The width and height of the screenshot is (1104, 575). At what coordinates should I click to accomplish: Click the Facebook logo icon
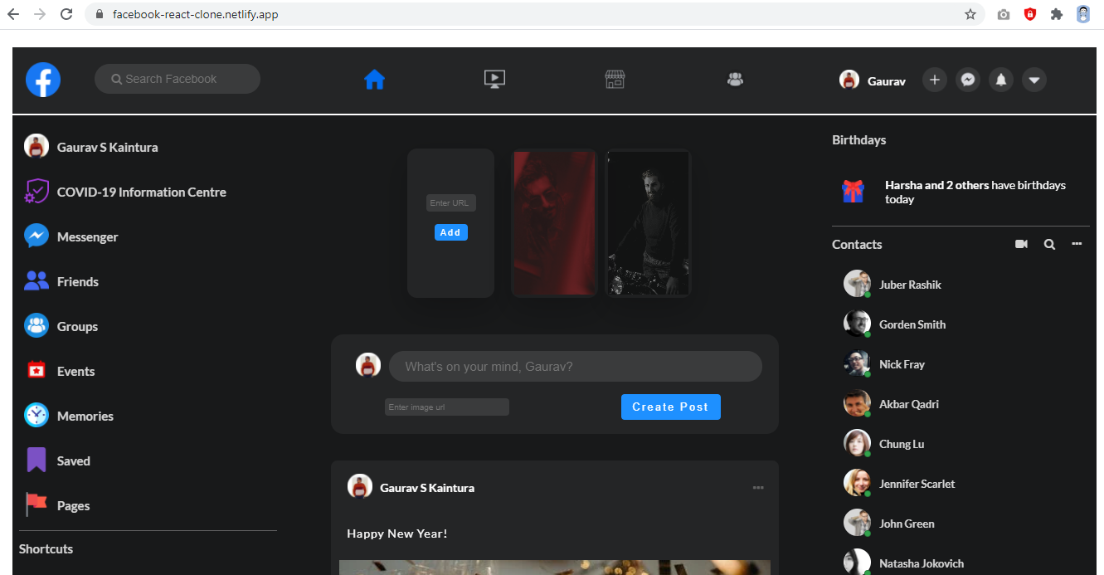43,80
